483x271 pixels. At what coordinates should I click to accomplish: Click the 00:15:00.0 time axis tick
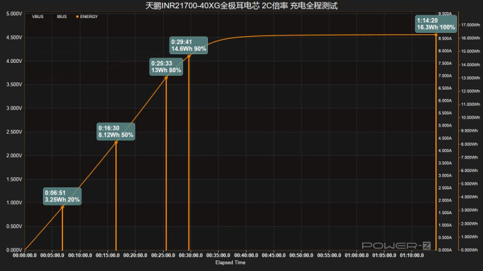(x=107, y=255)
